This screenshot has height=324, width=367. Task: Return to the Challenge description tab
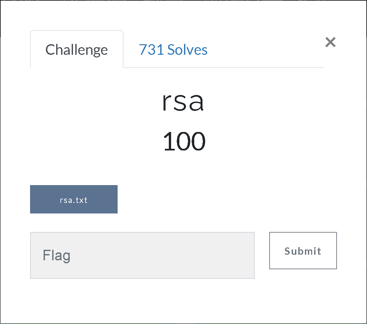pyautogui.click(x=76, y=49)
